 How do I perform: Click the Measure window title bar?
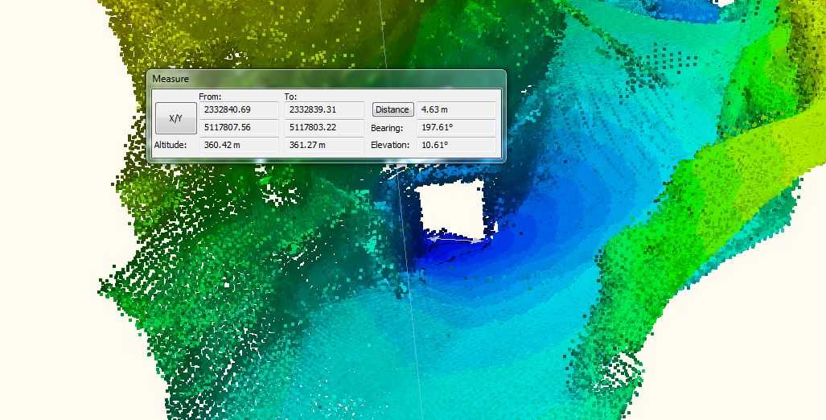tap(327, 79)
